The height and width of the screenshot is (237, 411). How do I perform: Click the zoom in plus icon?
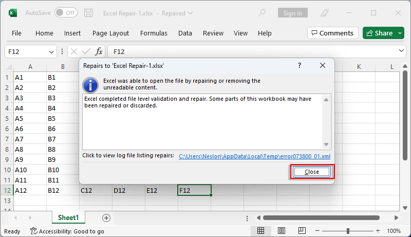coord(378,231)
